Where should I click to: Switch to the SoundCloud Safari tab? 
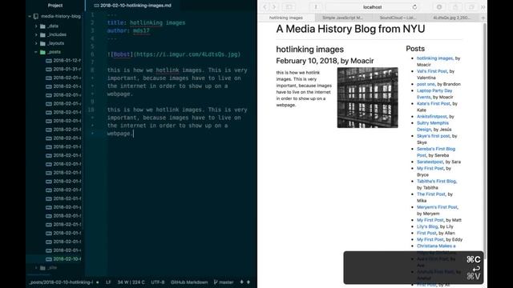pyautogui.click(x=398, y=18)
